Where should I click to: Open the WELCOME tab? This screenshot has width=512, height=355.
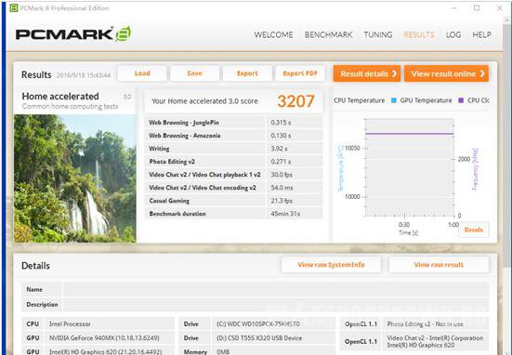pos(273,34)
